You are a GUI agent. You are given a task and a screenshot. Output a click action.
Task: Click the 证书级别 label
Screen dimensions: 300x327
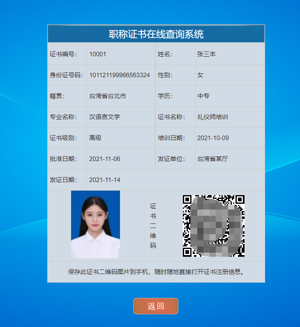point(63,138)
